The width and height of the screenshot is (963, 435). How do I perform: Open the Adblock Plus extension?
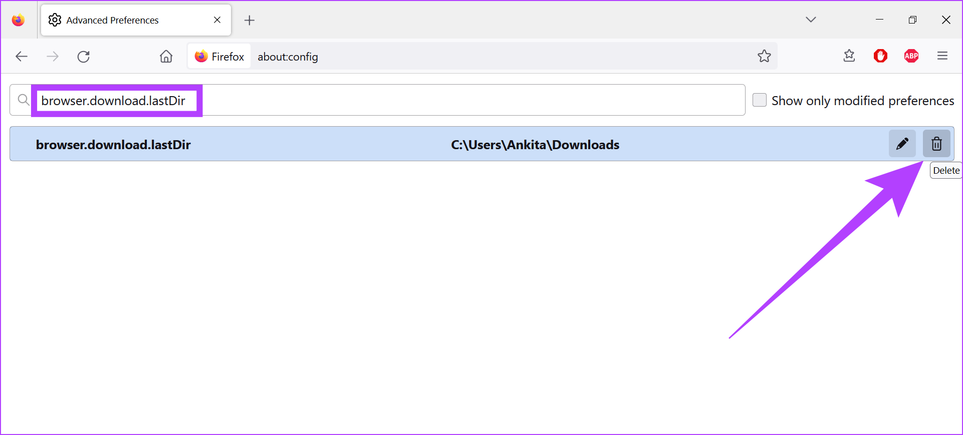911,56
